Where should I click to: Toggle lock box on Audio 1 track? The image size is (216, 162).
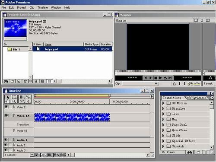coord(10,140)
